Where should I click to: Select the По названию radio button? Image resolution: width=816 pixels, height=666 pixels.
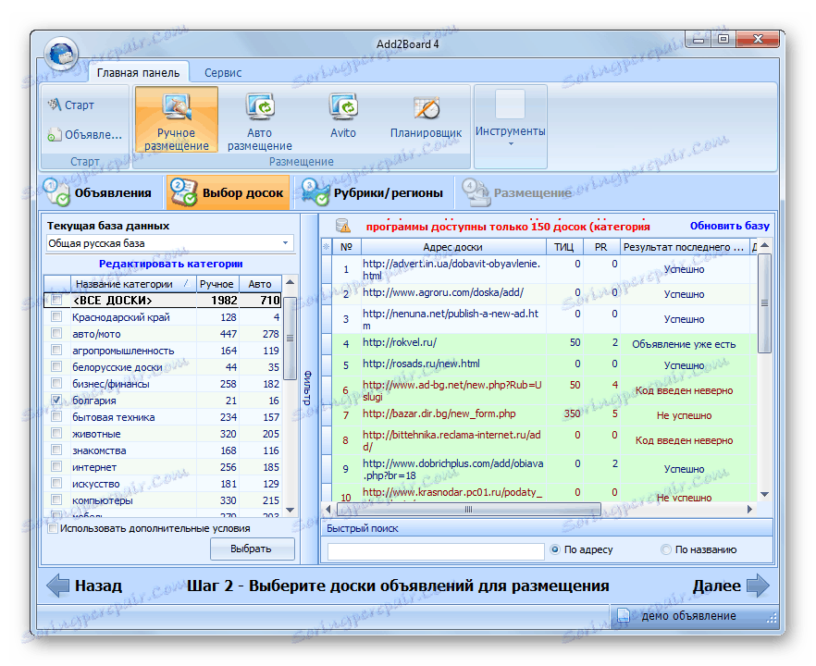point(665,549)
